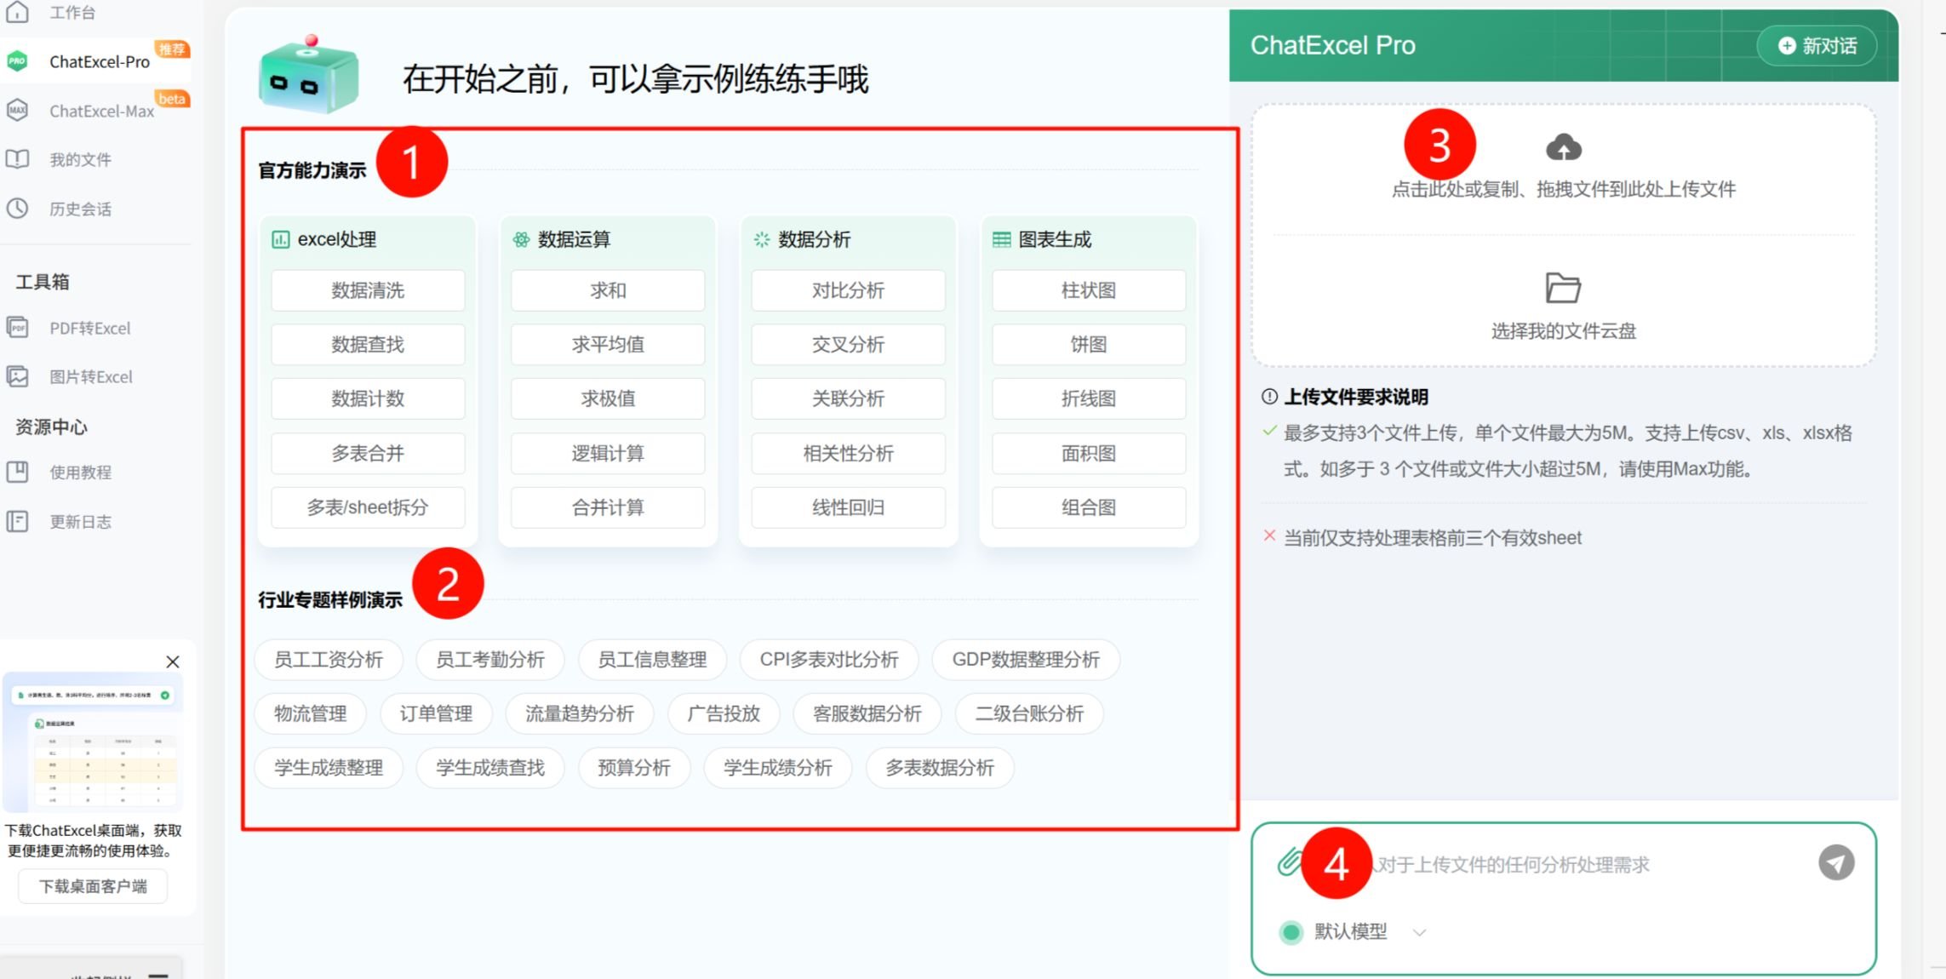This screenshot has height=979, width=1946.
Task: Try the 求极值 example
Action: [x=608, y=398]
